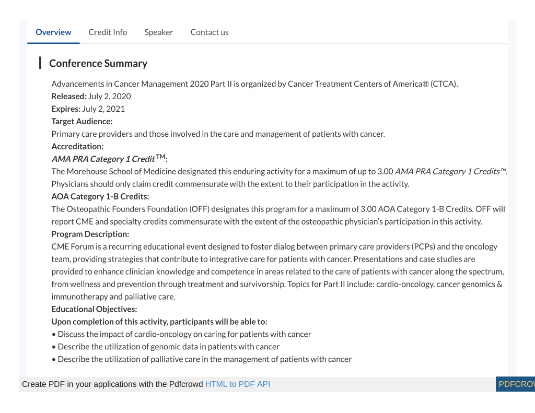Select the Contact us tab
This screenshot has width=535, height=413.
click(209, 32)
